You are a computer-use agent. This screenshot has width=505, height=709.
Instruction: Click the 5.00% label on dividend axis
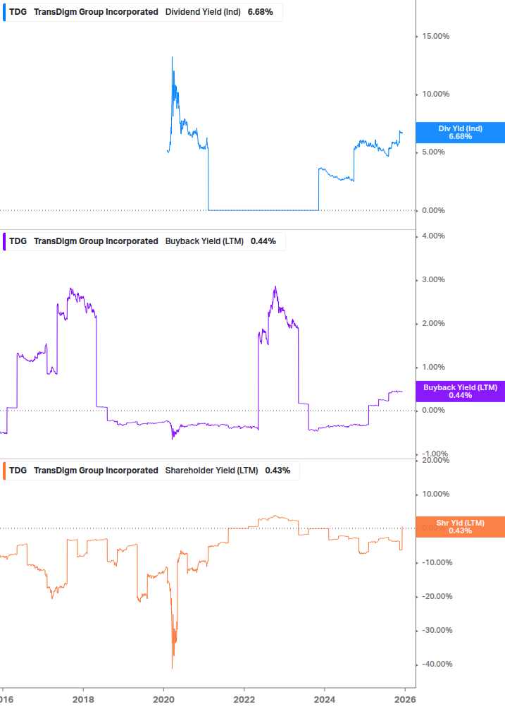pyautogui.click(x=433, y=152)
